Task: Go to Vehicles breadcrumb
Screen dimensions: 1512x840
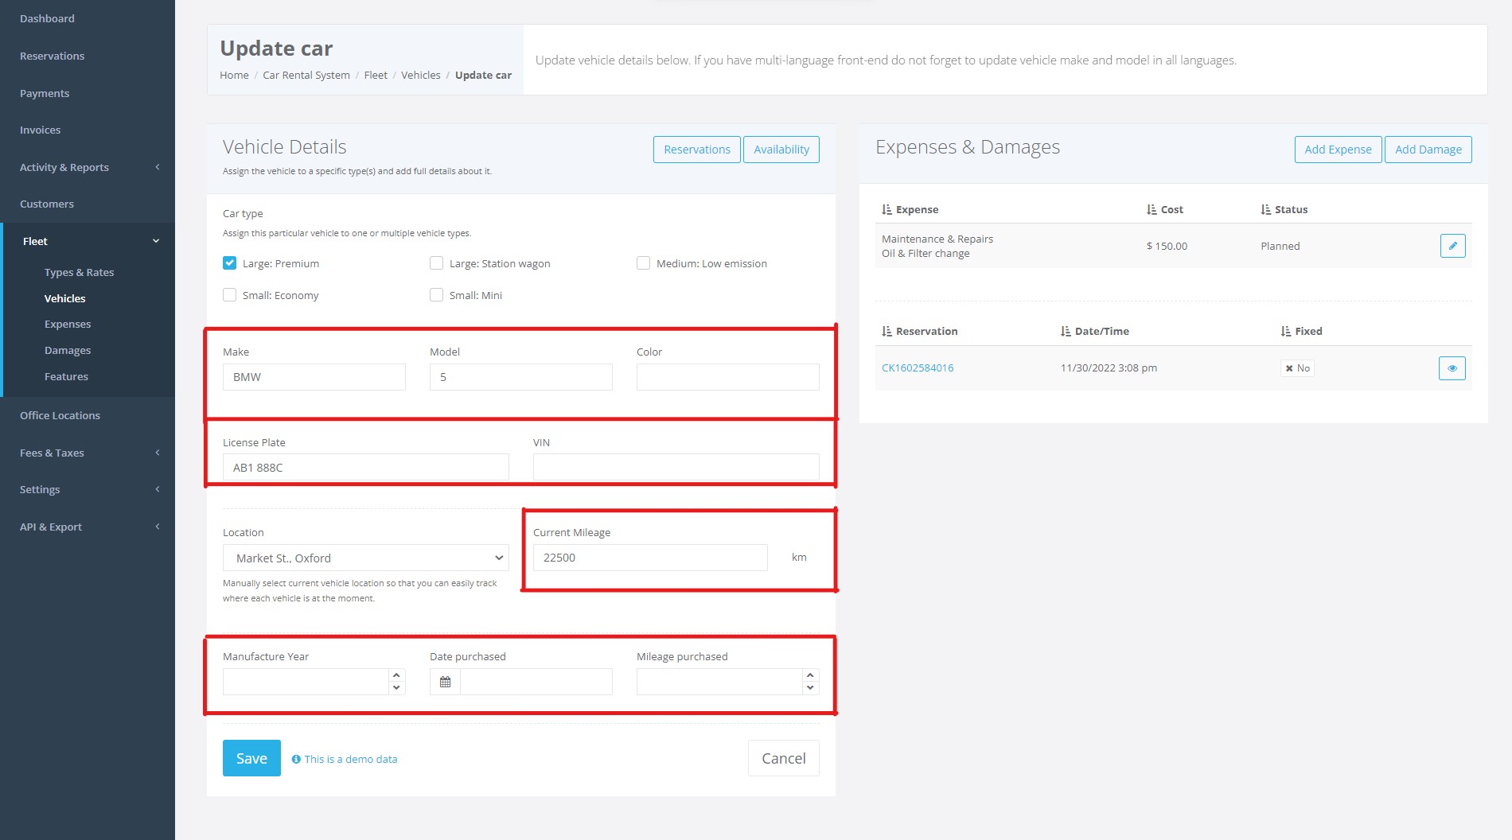Action: click(x=420, y=75)
